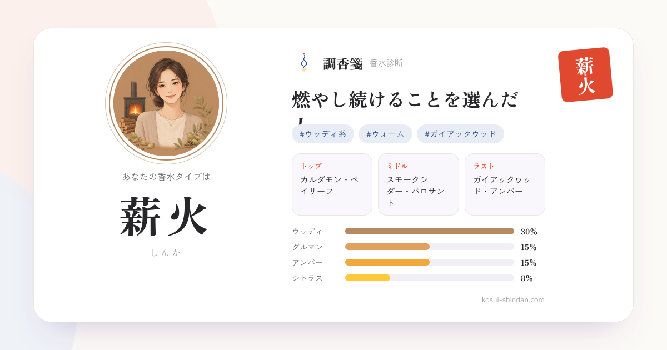Click the シトラス bar label
This screenshot has height=350, width=667.
[307, 278]
